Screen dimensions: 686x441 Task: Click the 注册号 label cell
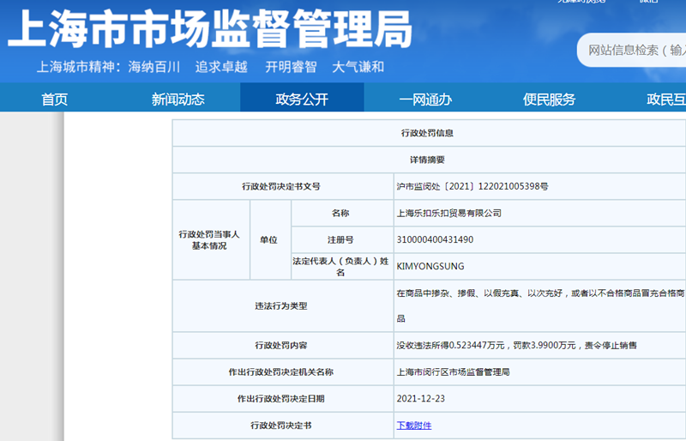click(x=342, y=240)
